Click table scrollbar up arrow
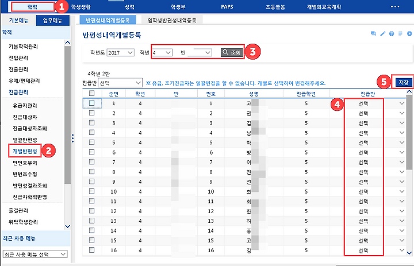414x266 pixels. coord(409,92)
